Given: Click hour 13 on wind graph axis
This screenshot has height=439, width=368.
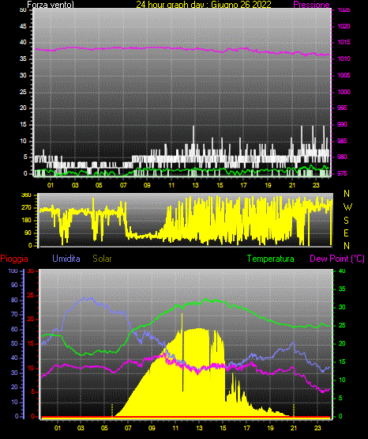Looking at the screenshot, I should (195, 185).
